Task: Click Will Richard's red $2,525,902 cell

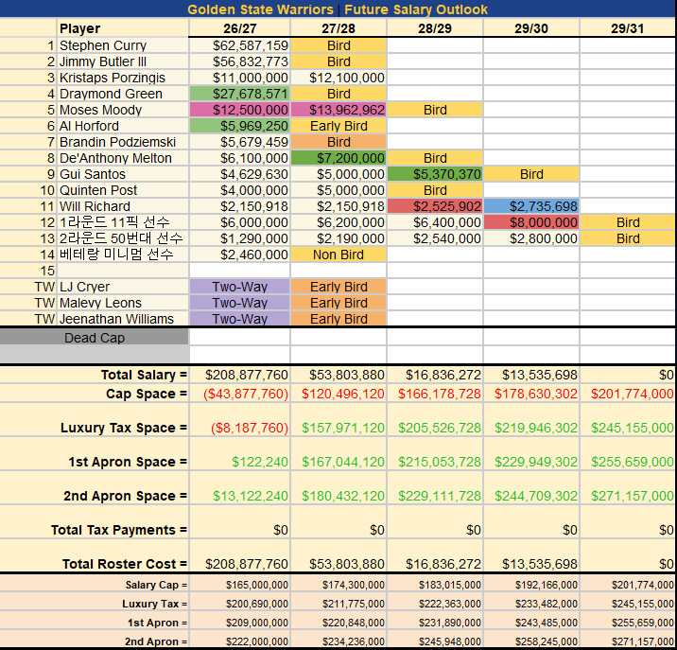Action: (x=435, y=206)
